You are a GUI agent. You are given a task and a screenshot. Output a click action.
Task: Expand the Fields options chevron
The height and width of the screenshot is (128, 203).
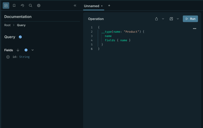click(32, 50)
